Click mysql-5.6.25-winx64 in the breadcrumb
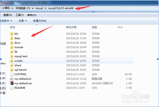Viewport: 159px width, 107px height. [61, 8]
